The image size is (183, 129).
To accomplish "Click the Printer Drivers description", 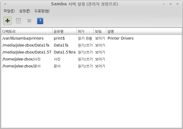I will [120, 38].
